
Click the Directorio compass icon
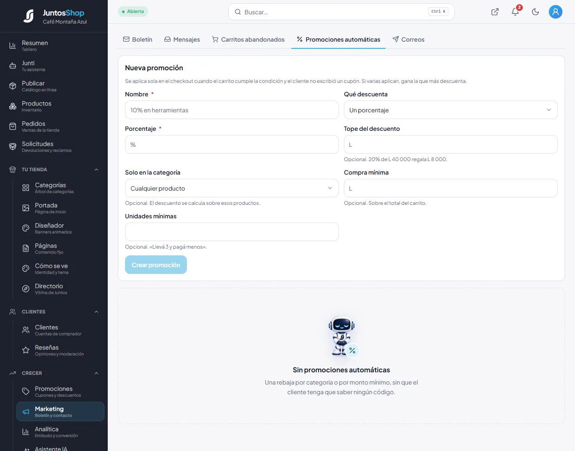(26, 289)
